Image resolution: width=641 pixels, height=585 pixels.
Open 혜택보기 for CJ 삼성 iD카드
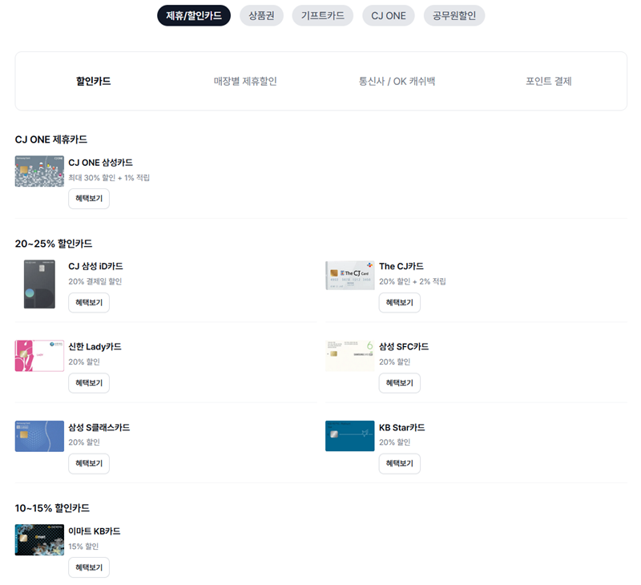[x=89, y=302]
